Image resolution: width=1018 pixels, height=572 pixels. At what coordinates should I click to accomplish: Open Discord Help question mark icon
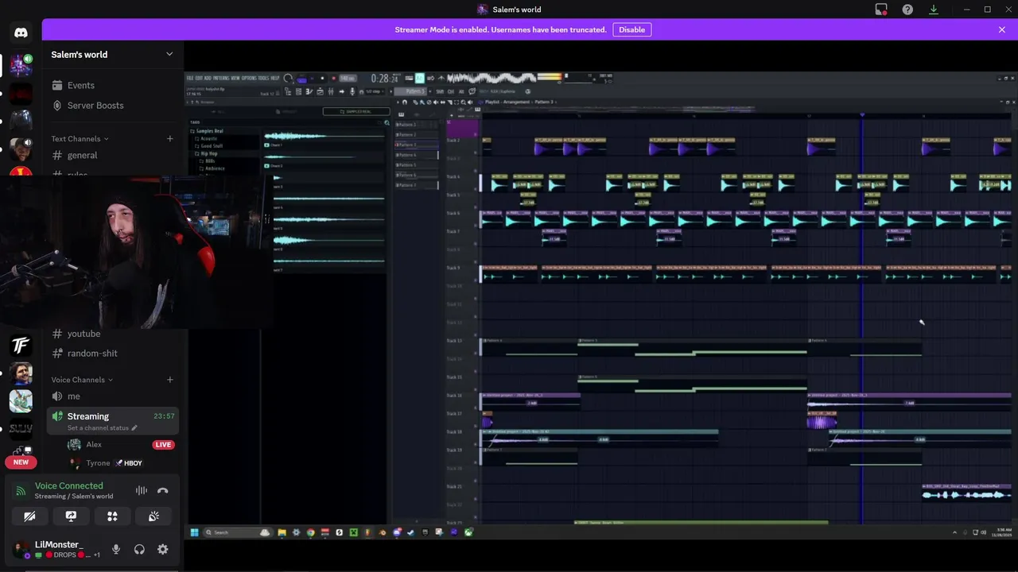907,10
